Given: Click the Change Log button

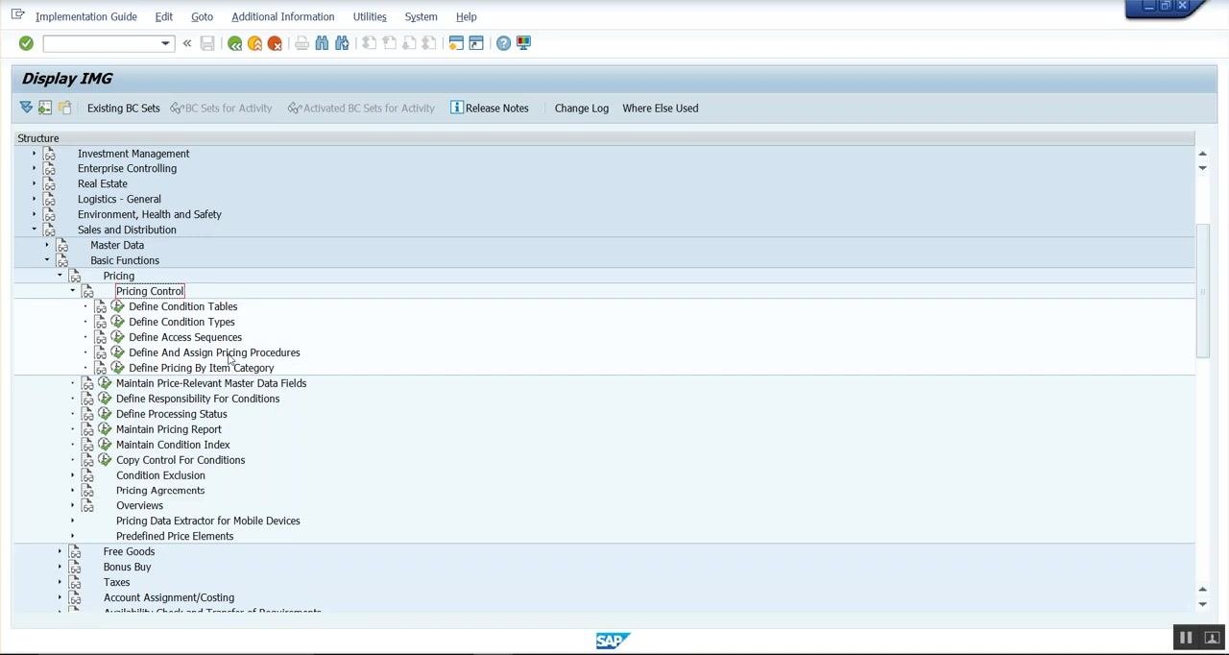Looking at the screenshot, I should 582,109.
